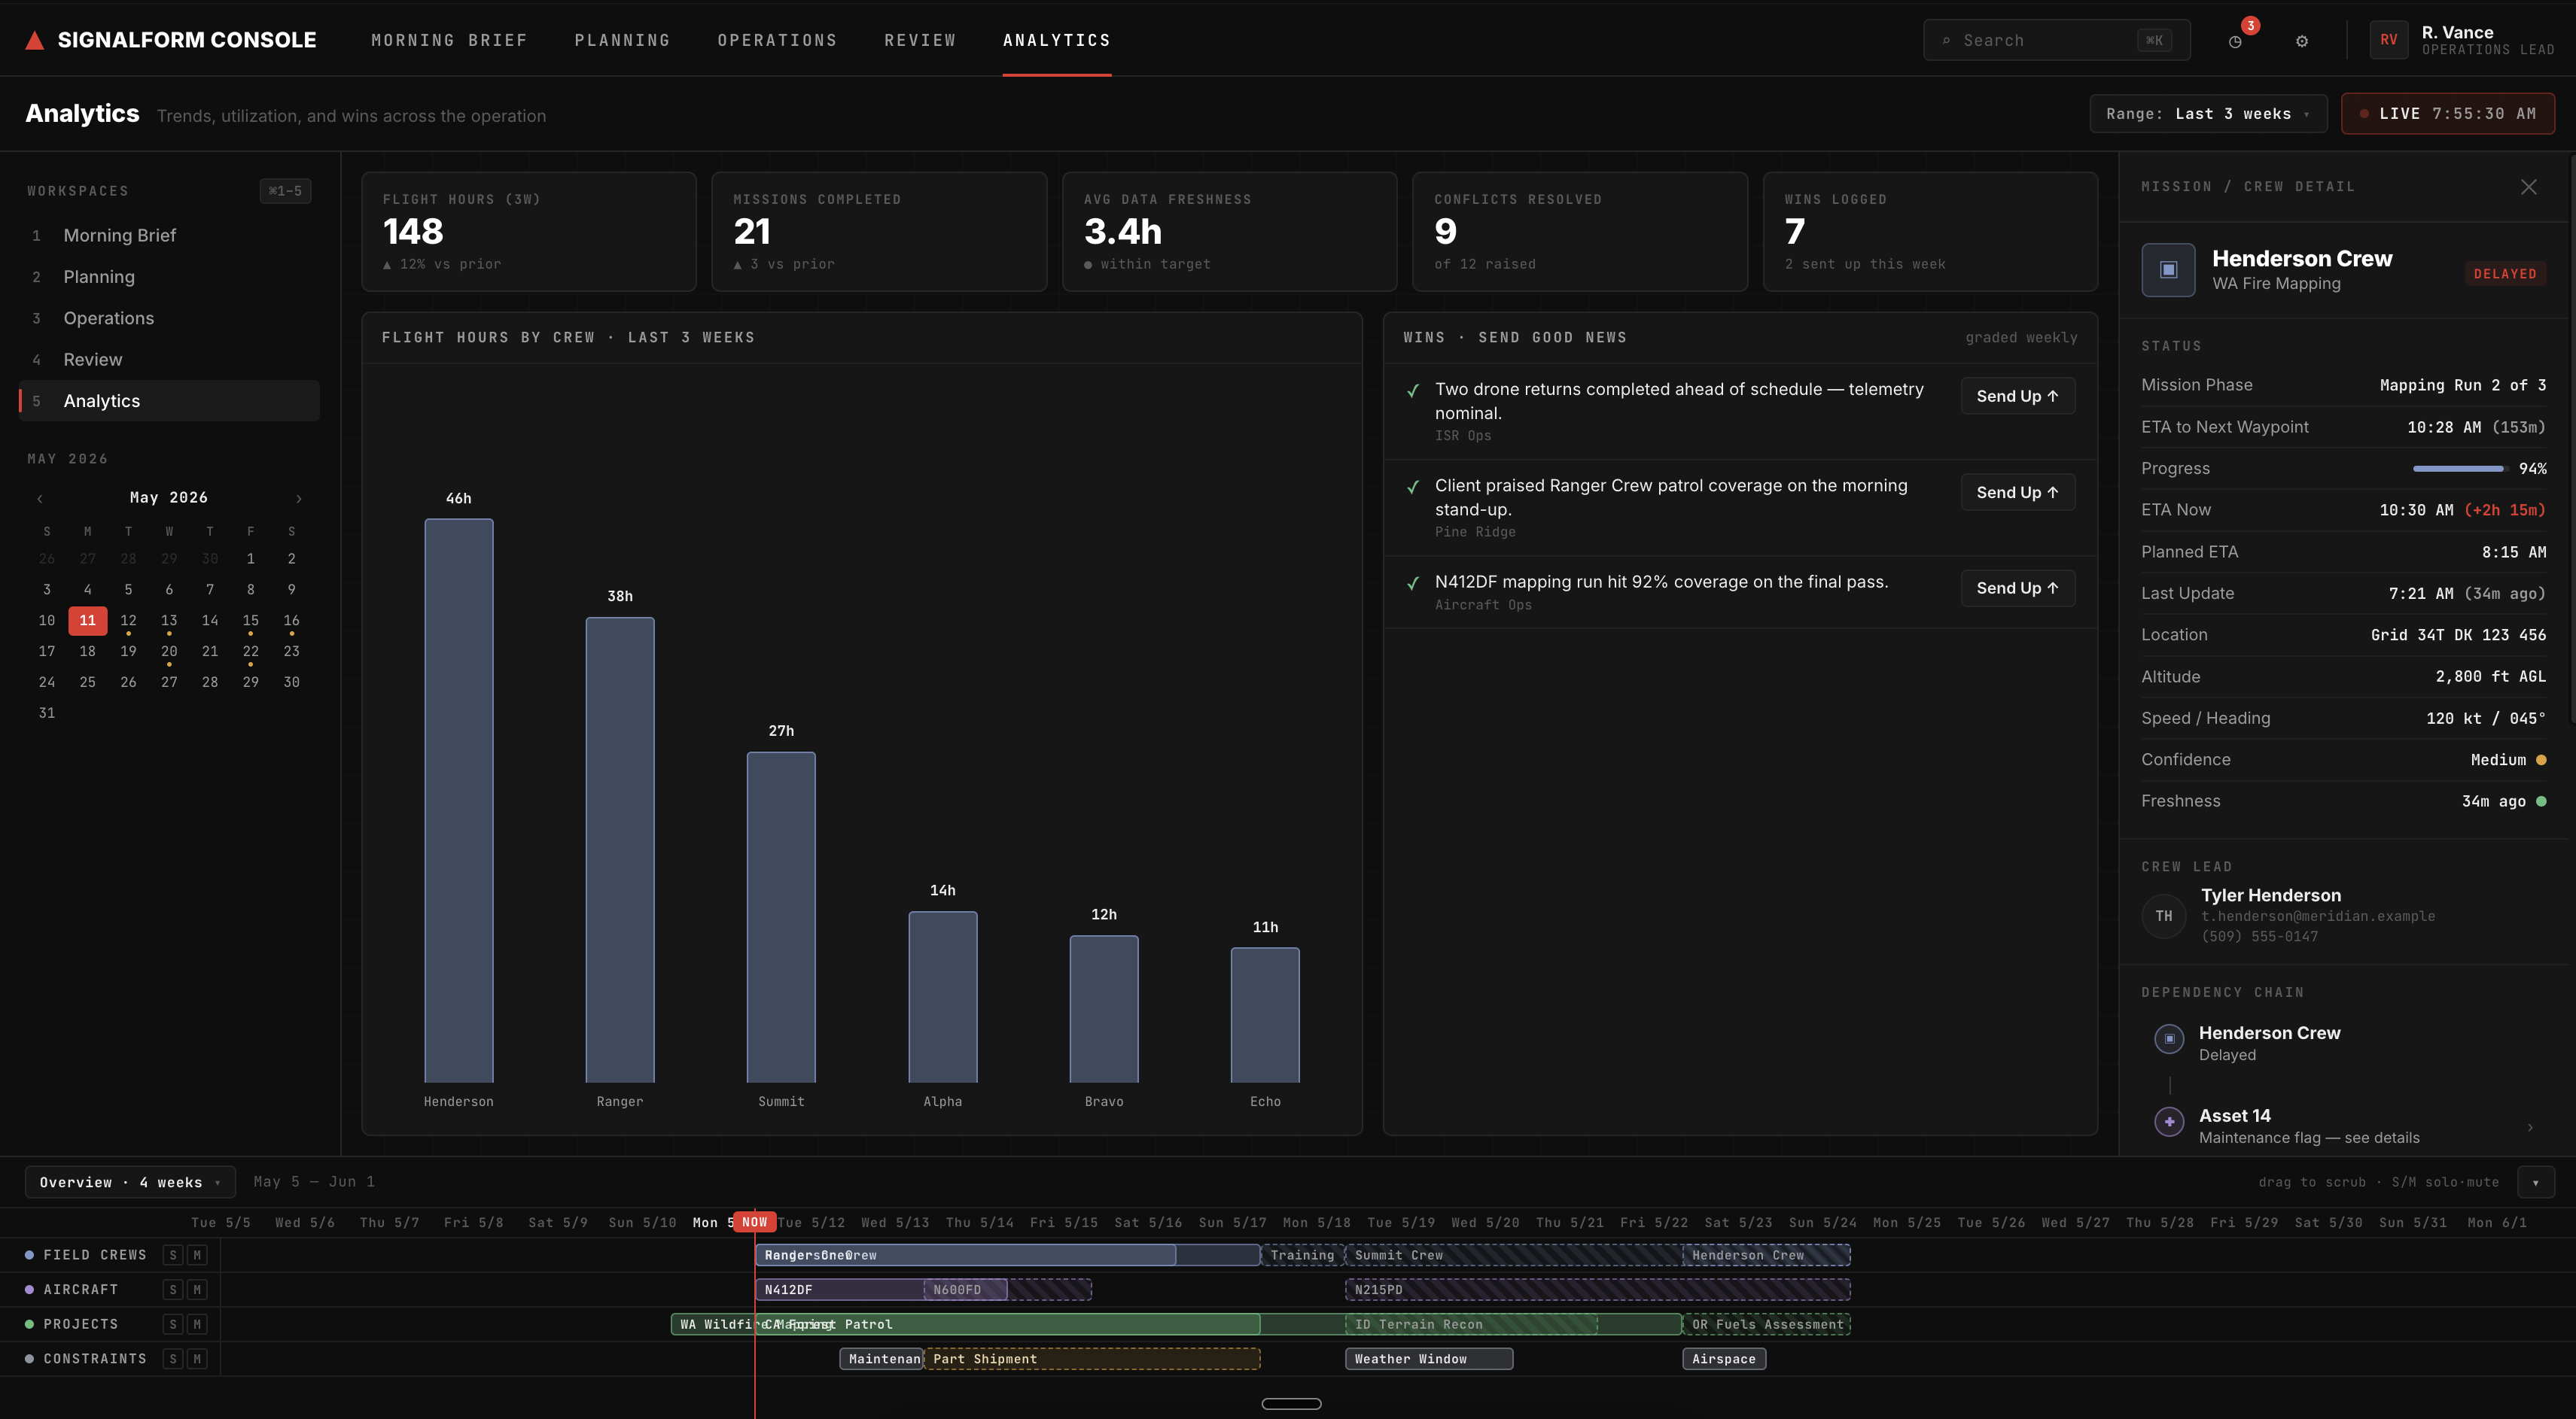Select Analytics workspace in sidebar
This screenshot has width=2576, height=1419.
tap(170, 401)
